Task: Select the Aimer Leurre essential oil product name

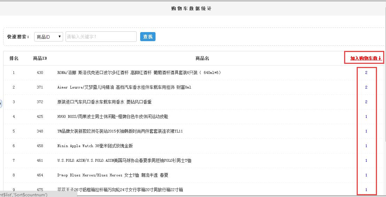Action: [x=124, y=87]
